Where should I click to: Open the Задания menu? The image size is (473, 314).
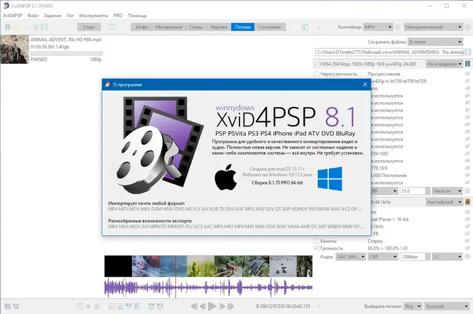tap(52, 15)
